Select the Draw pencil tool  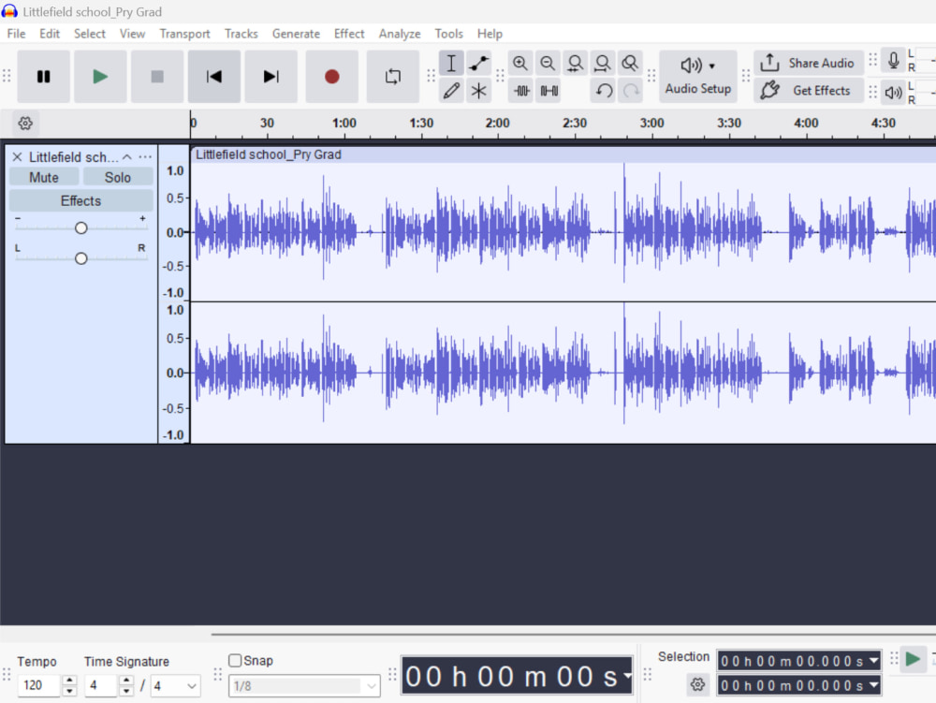(451, 91)
